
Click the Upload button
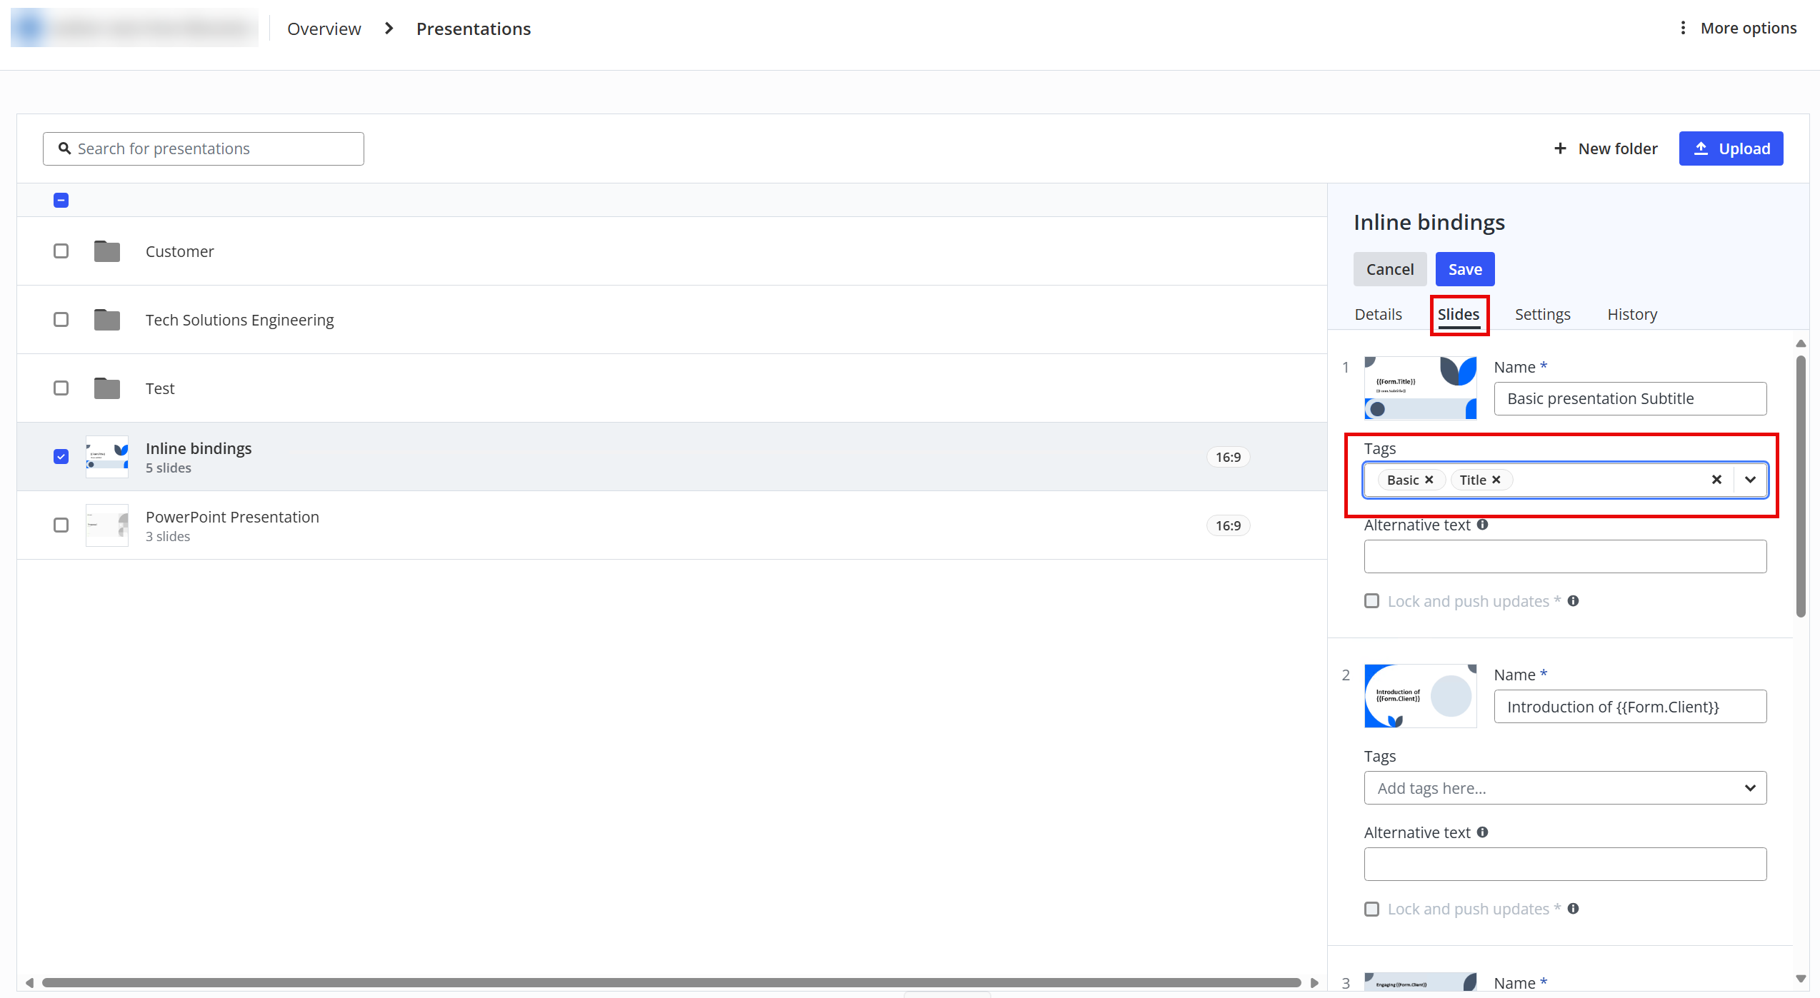click(x=1731, y=148)
